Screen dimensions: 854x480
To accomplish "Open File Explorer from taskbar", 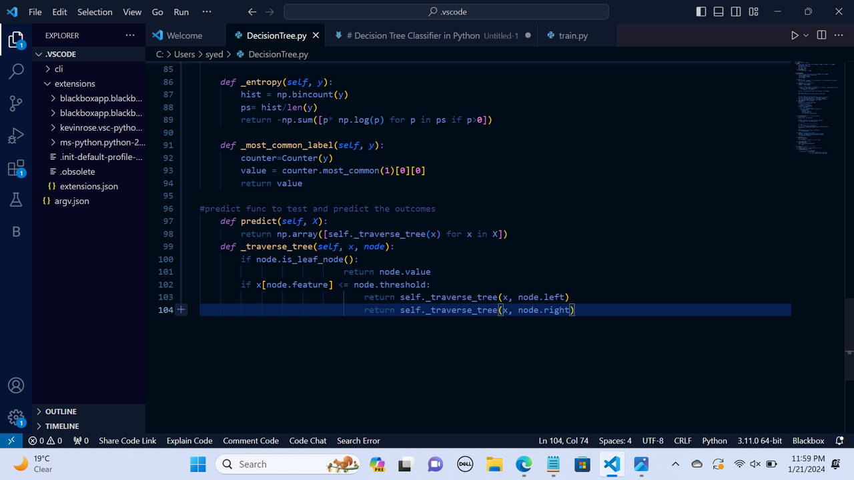I will point(494,464).
